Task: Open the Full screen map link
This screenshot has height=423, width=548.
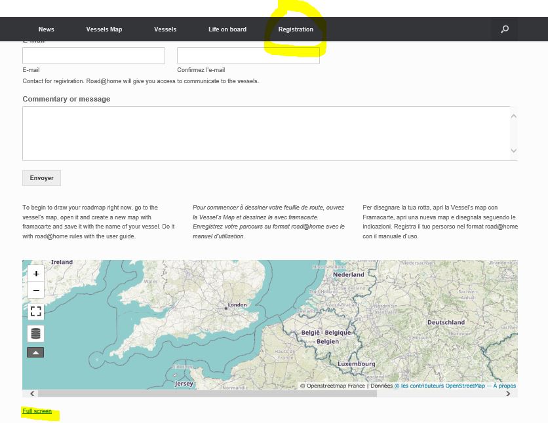Action: click(37, 411)
